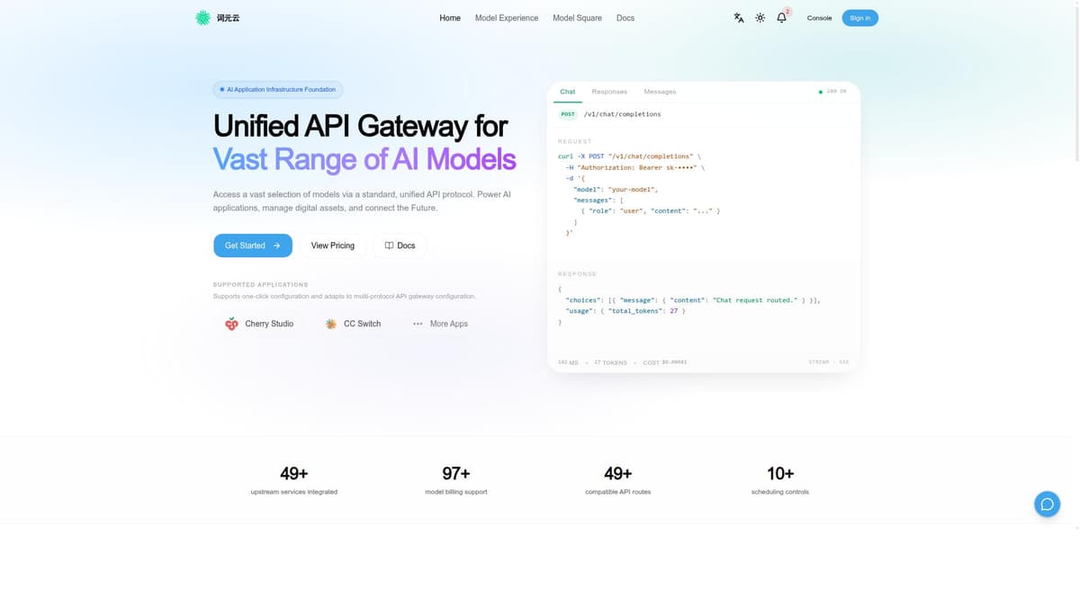Click the Console link
Viewport: 1080px width, 607px height.
[819, 18]
